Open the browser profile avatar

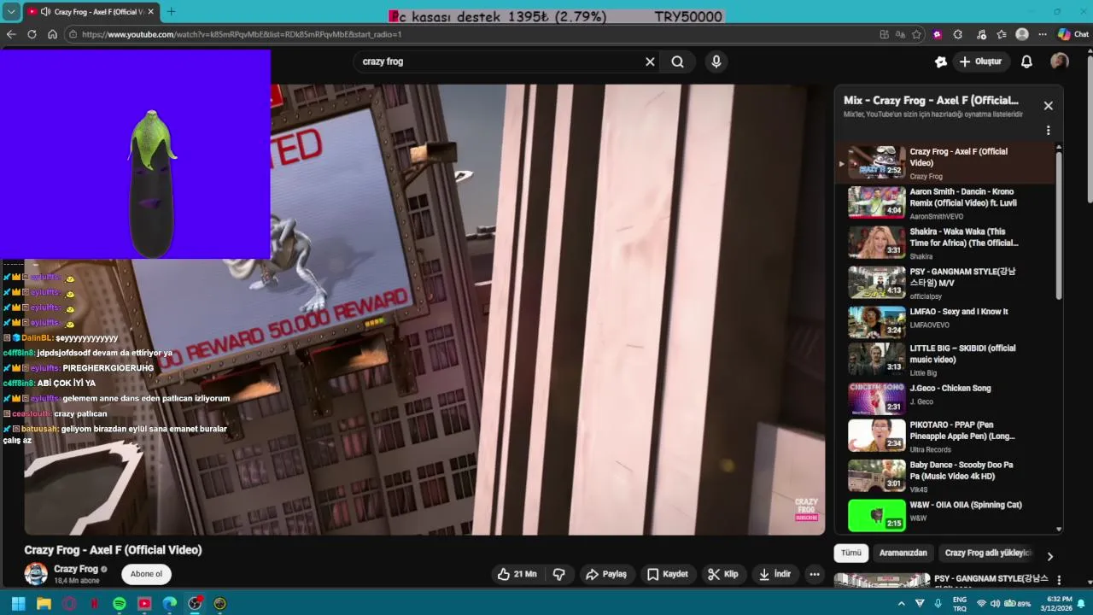(1022, 34)
